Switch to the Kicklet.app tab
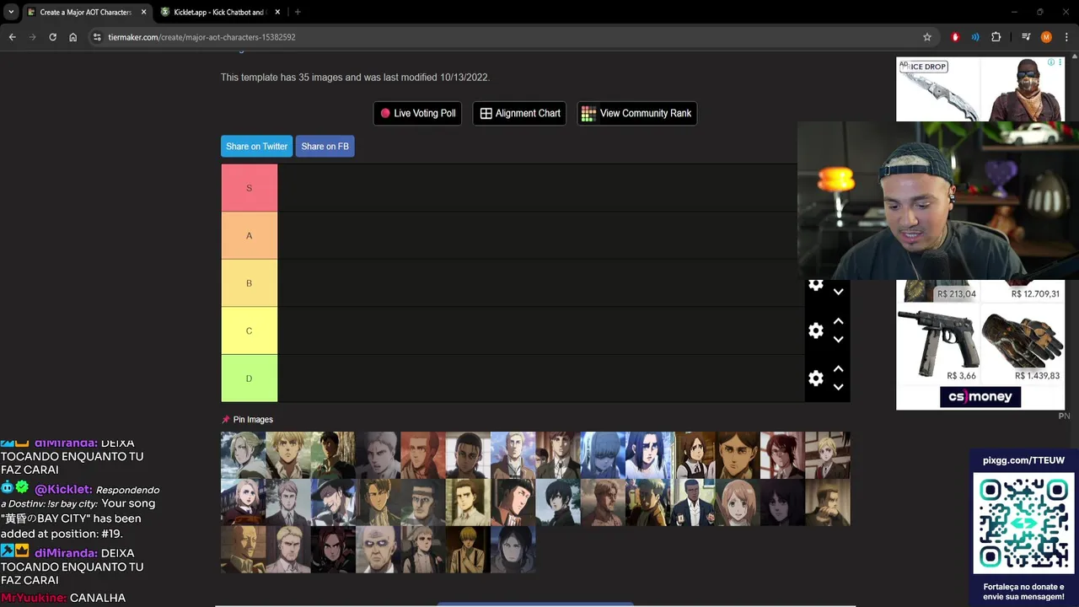 [x=219, y=12]
